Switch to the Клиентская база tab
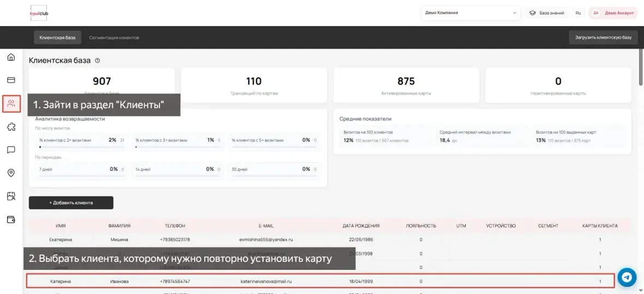 [x=57, y=37]
